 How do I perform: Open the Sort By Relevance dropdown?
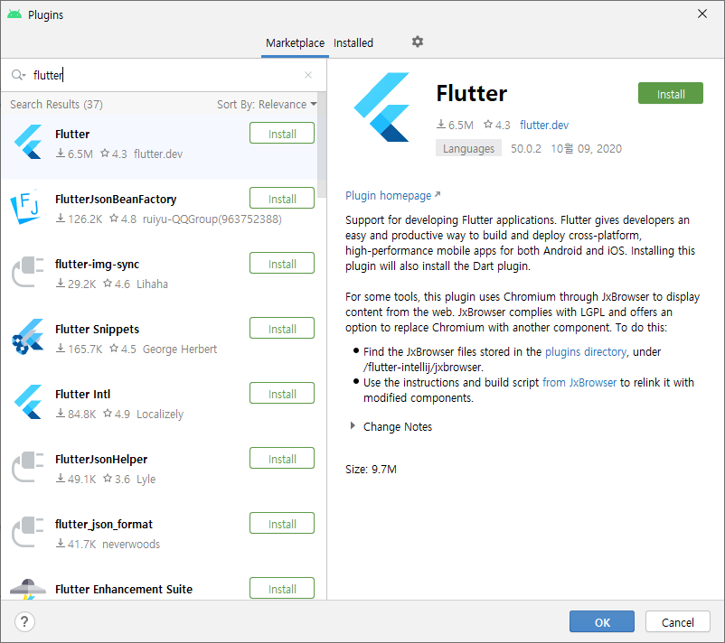point(267,105)
